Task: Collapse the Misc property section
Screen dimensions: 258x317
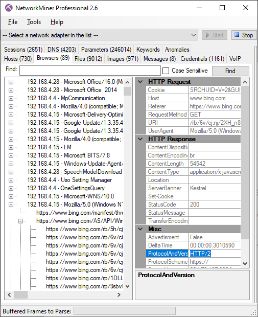Action: (140, 229)
